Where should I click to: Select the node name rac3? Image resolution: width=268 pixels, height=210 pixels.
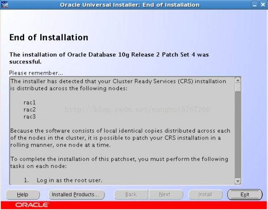[x=29, y=117]
